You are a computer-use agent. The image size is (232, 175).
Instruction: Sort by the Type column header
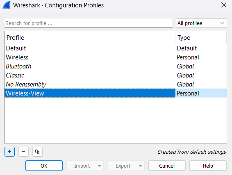coord(201,38)
